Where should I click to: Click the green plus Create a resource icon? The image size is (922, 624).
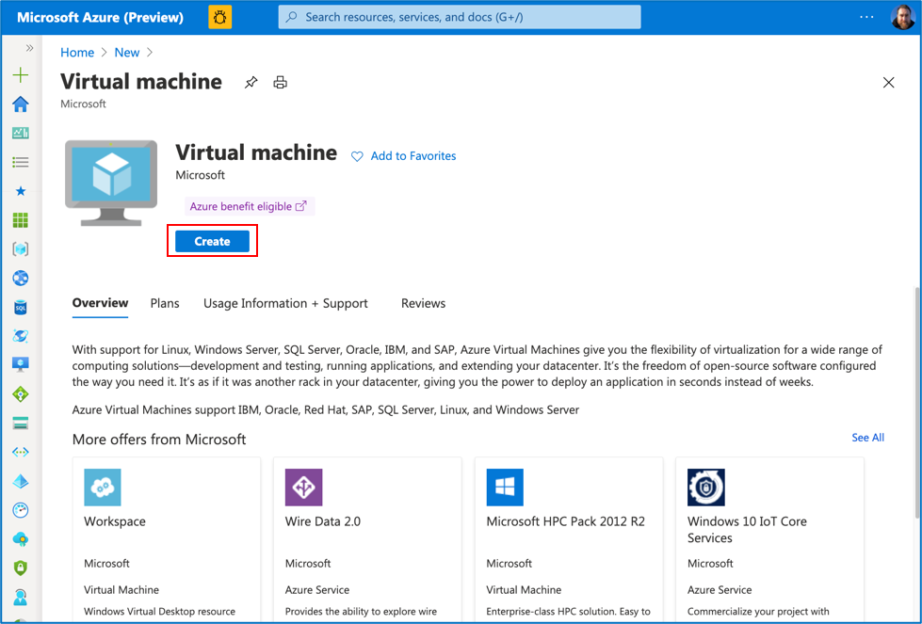coord(21,74)
